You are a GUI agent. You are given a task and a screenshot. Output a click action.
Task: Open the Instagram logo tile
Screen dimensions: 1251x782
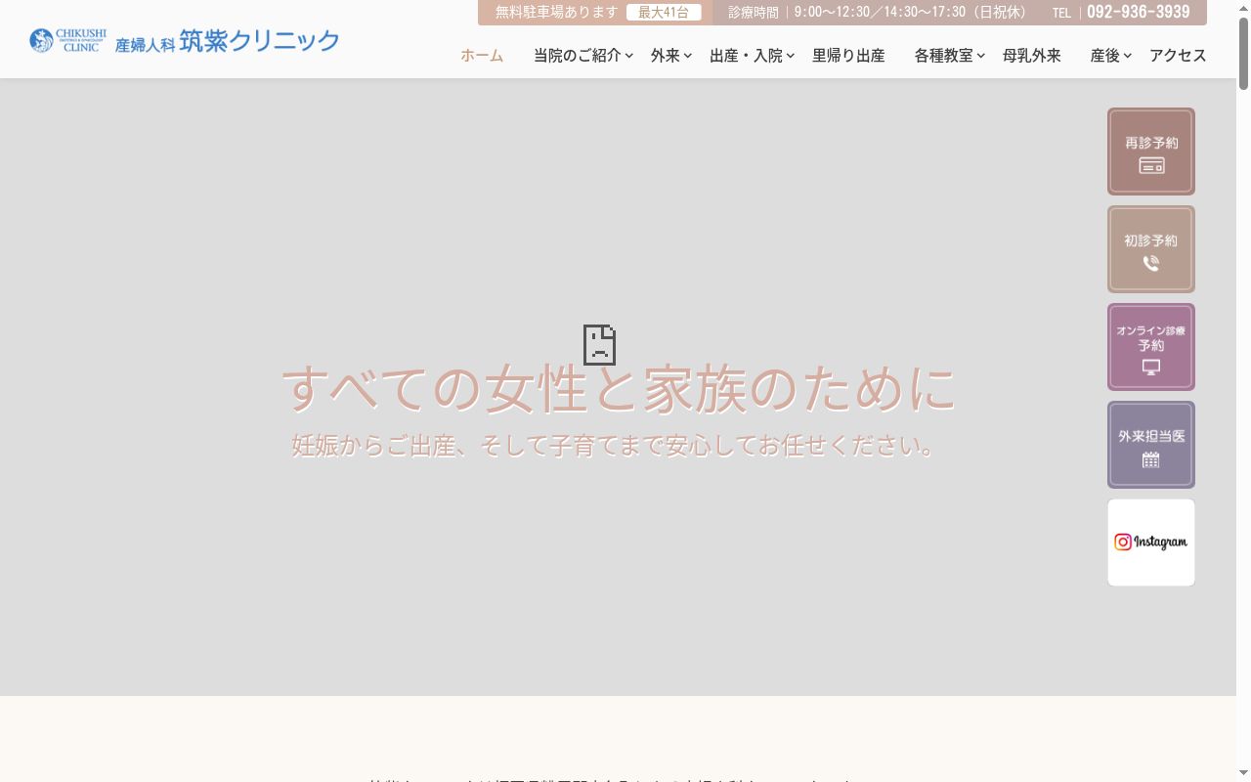[x=1151, y=543]
